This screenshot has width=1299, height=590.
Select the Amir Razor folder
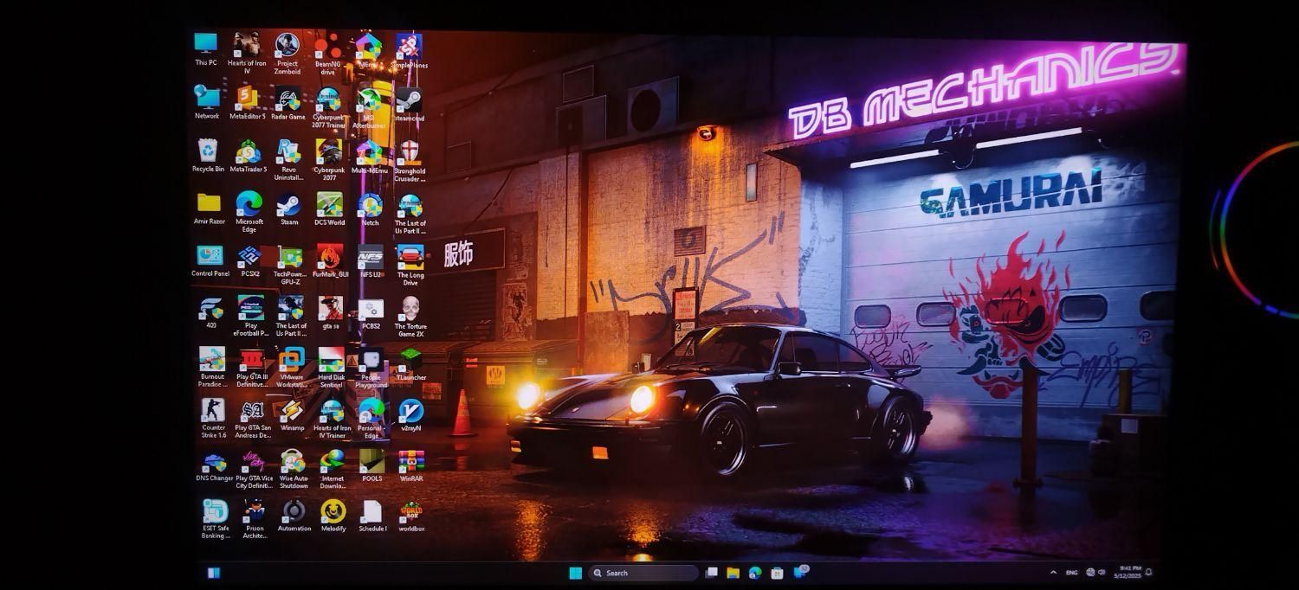(209, 208)
